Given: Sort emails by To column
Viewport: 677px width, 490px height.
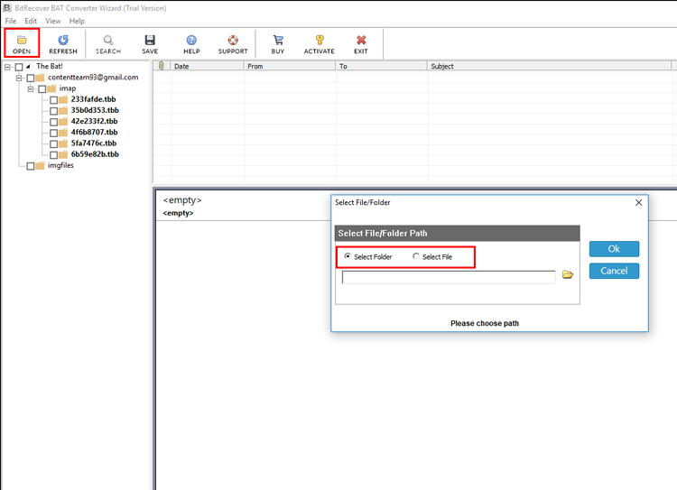Looking at the screenshot, I should click(x=382, y=66).
